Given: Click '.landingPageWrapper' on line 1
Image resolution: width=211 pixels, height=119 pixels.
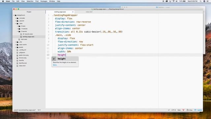Looking at the screenshot, I should click(65, 15).
